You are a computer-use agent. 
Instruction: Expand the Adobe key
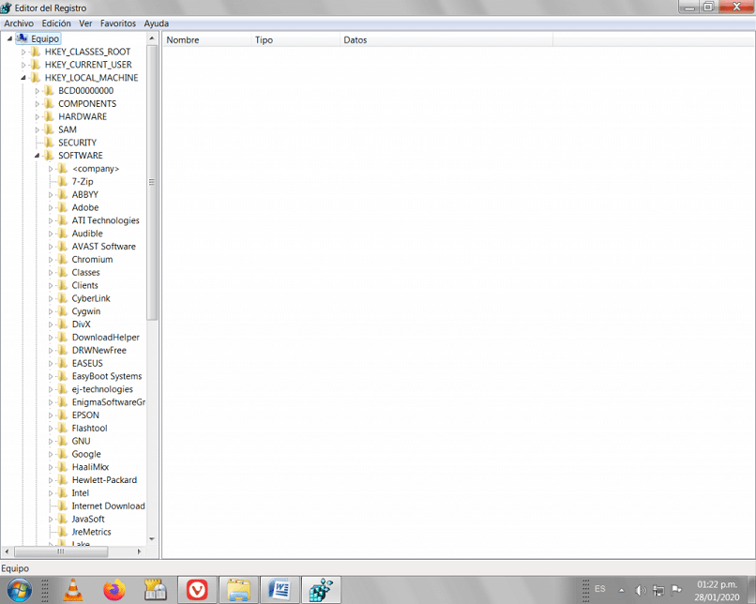(x=50, y=208)
